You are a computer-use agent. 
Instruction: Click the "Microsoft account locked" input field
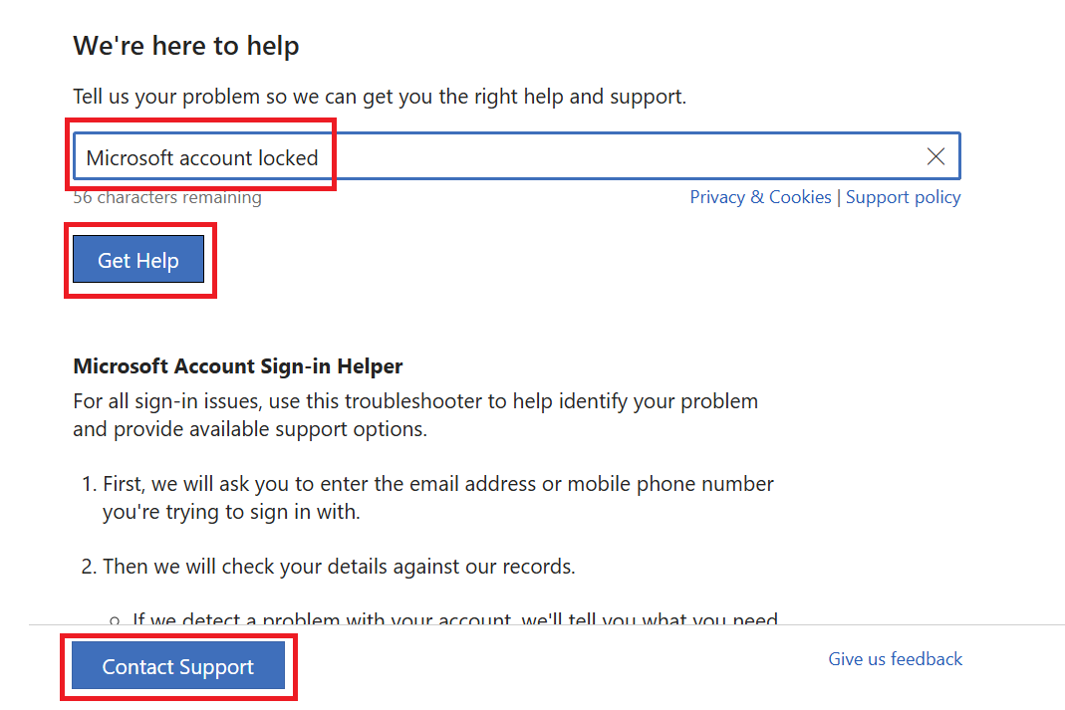[x=516, y=156]
